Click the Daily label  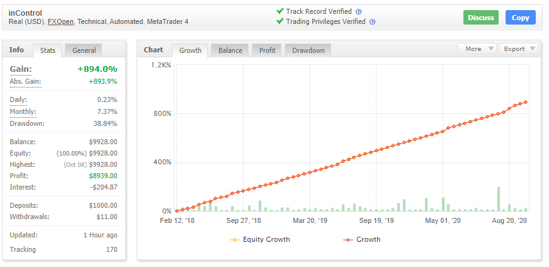[x=18, y=100]
